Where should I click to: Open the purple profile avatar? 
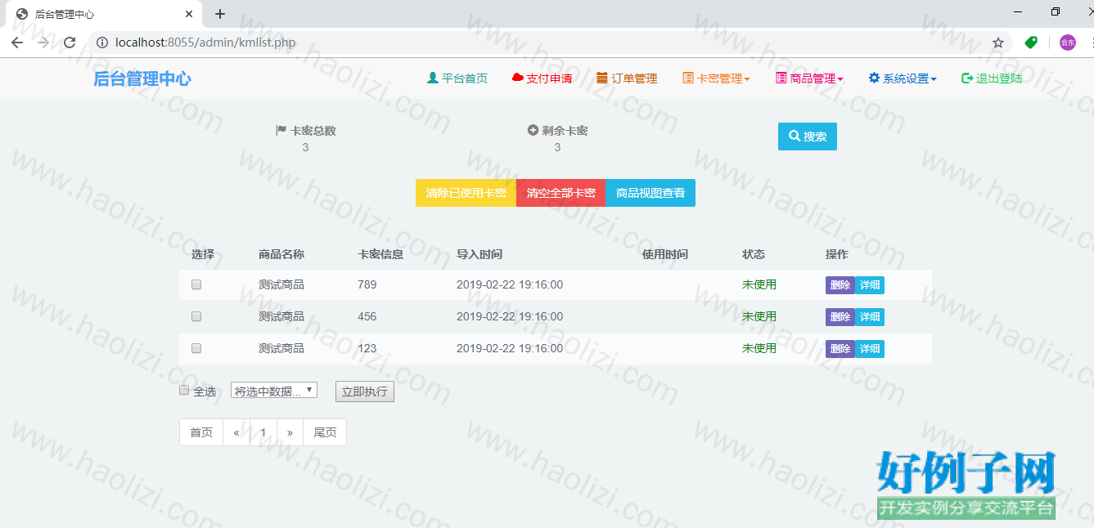tap(1068, 43)
